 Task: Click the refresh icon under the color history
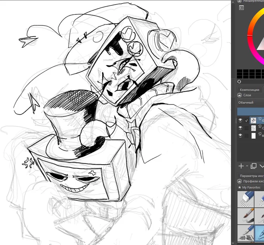[x=239, y=82]
